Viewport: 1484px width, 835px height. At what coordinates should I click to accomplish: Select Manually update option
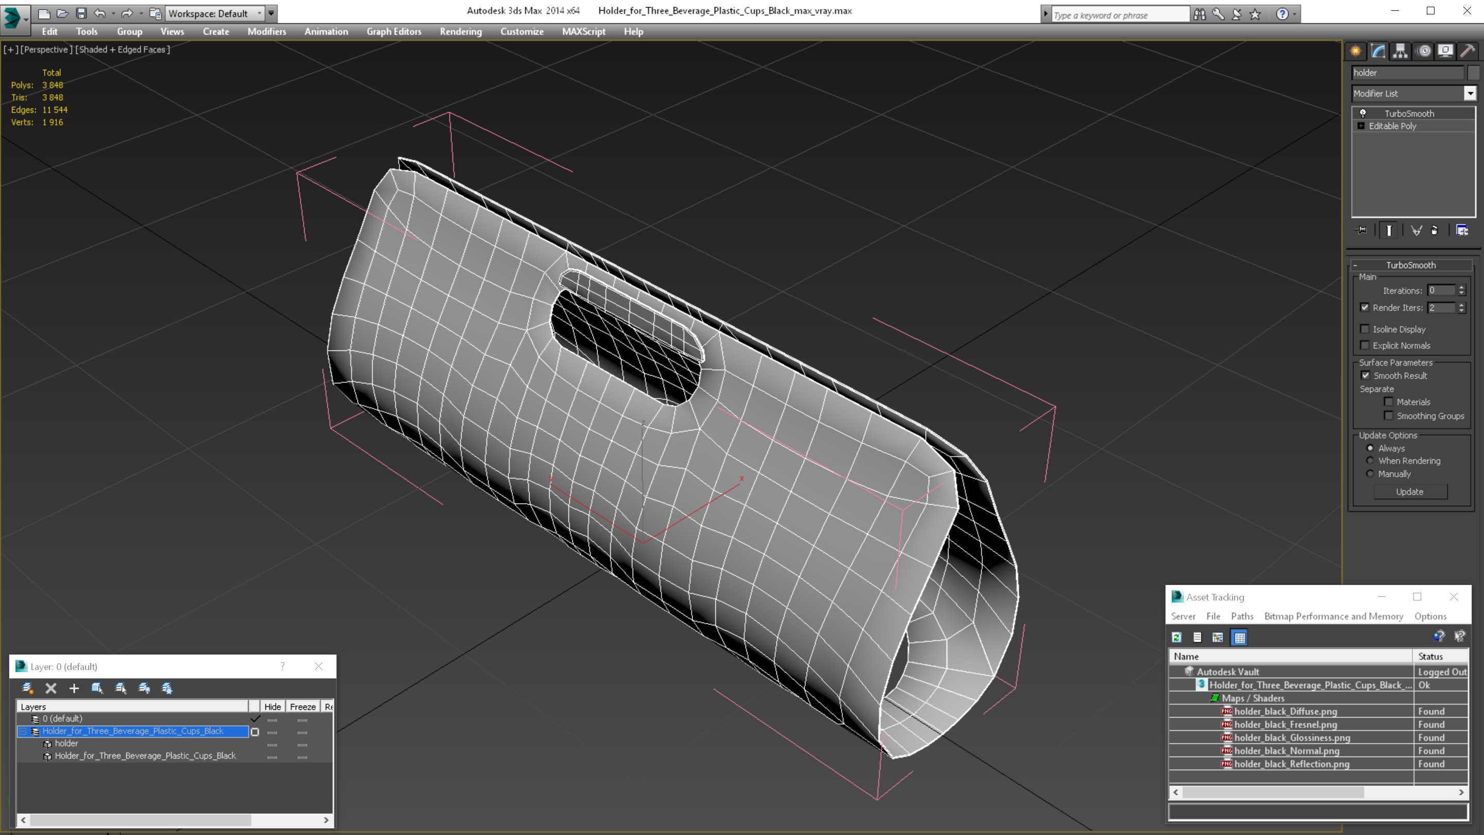coord(1371,474)
